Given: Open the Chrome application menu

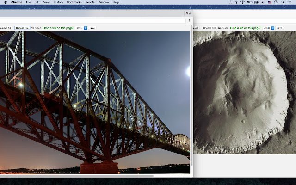Looking at the screenshot, I should (17, 2).
